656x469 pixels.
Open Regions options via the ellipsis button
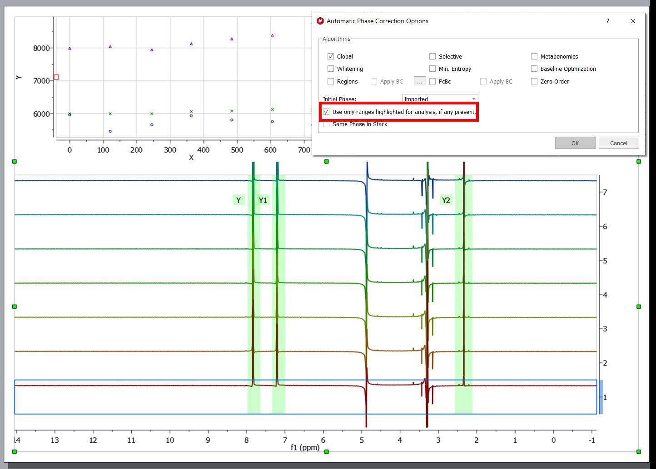click(x=420, y=81)
